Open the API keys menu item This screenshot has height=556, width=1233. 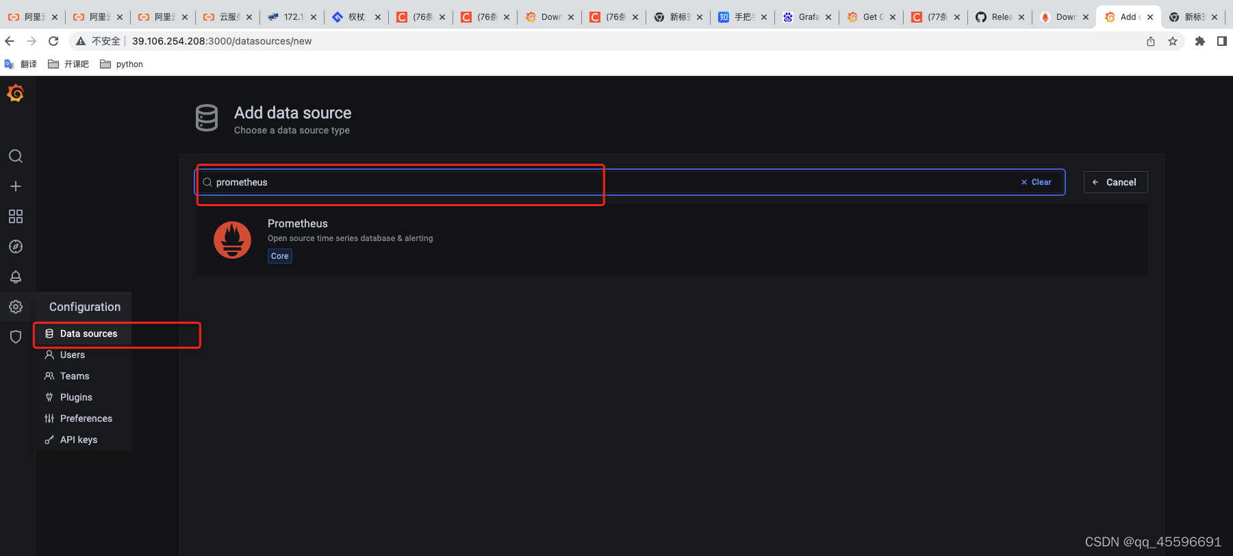(x=83, y=440)
